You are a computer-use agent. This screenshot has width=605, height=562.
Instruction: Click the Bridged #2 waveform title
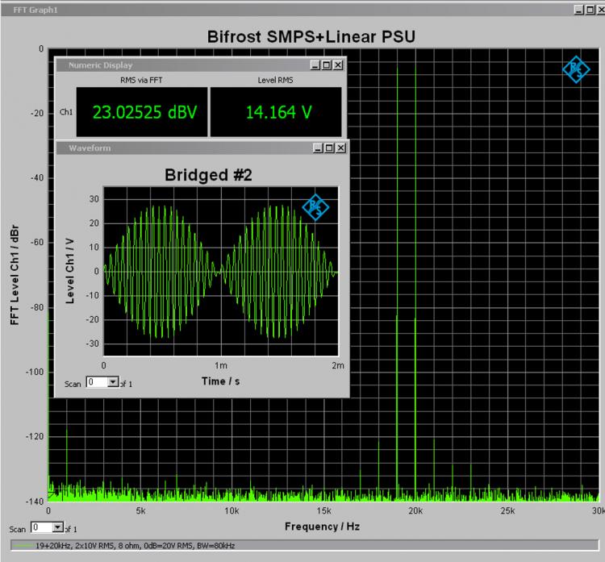(208, 175)
